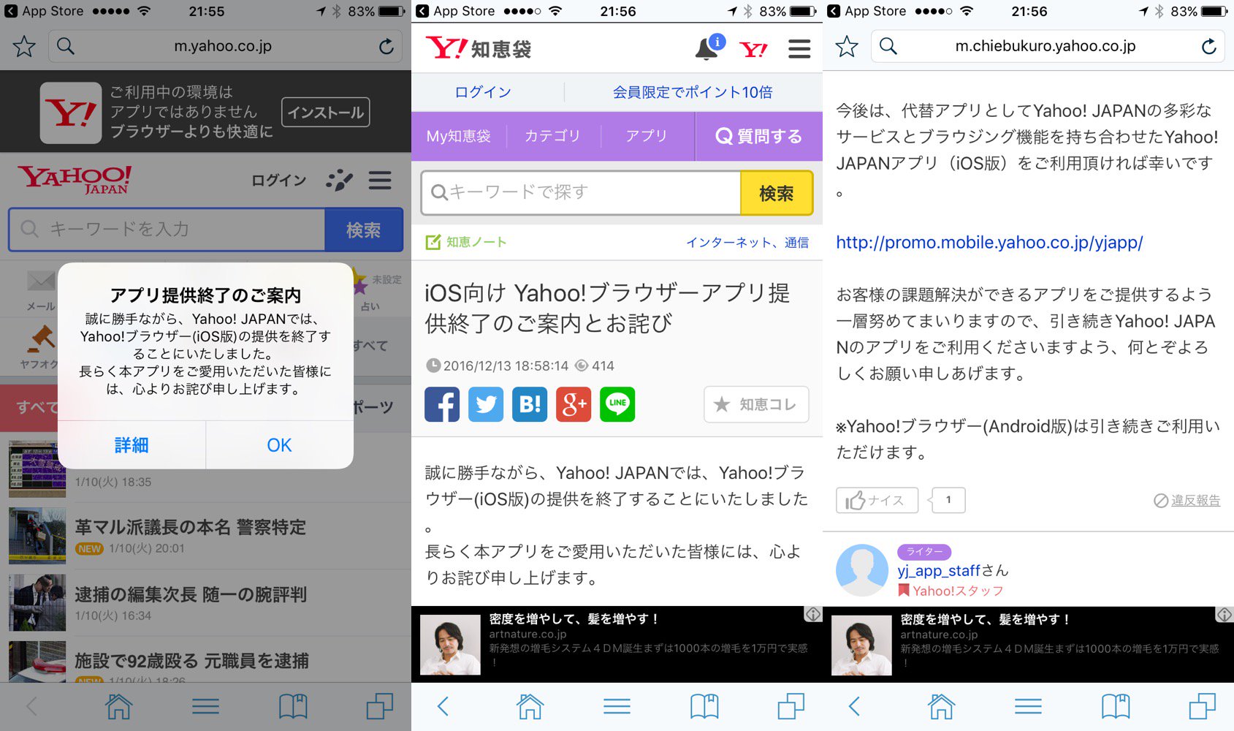Open hamburger menu in 知恵袋 header
The height and width of the screenshot is (731, 1234).
pyautogui.click(x=799, y=49)
